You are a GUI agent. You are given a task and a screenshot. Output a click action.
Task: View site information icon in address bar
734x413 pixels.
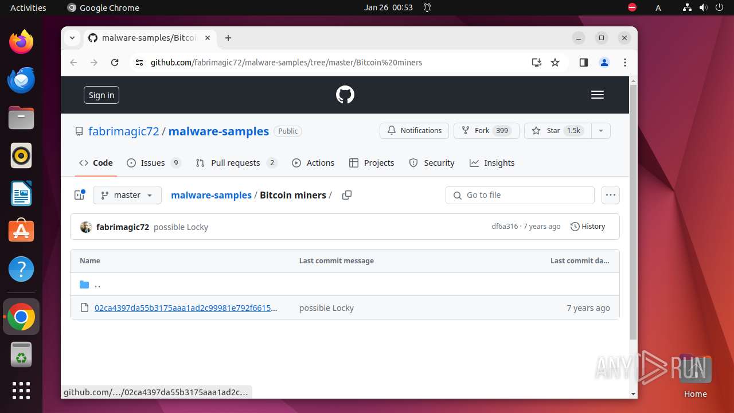click(139, 63)
